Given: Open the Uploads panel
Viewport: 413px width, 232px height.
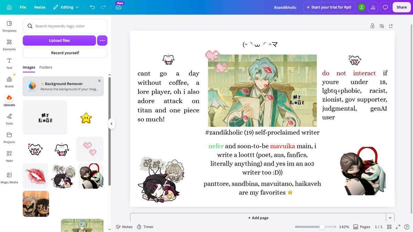Looking at the screenshot, I should (9, 100).
